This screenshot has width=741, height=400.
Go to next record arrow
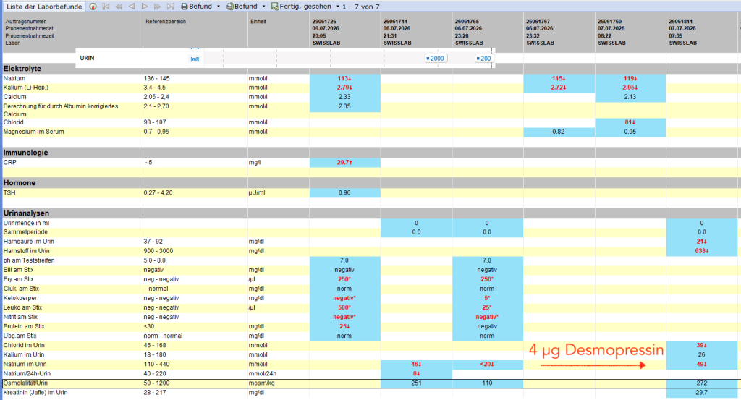(x=145, y=7)
